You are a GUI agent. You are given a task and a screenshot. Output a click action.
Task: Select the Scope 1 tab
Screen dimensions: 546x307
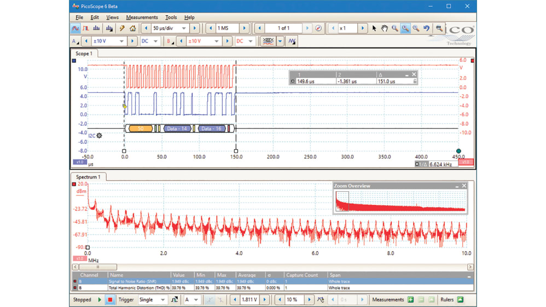click(84, 54)
